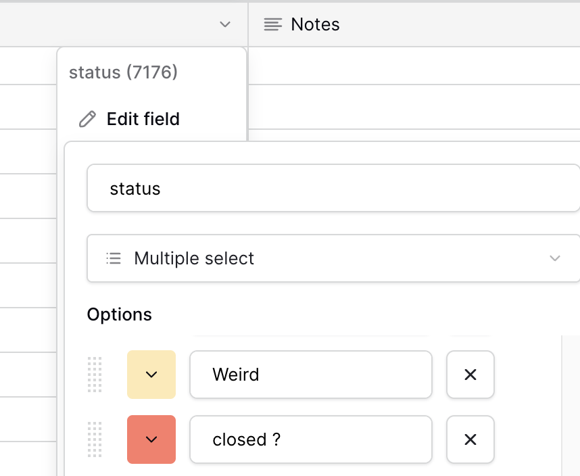This screenshot has height=476, width=580.
Task: Click the pencil icon beside Edit field
Action: point(87,119)
